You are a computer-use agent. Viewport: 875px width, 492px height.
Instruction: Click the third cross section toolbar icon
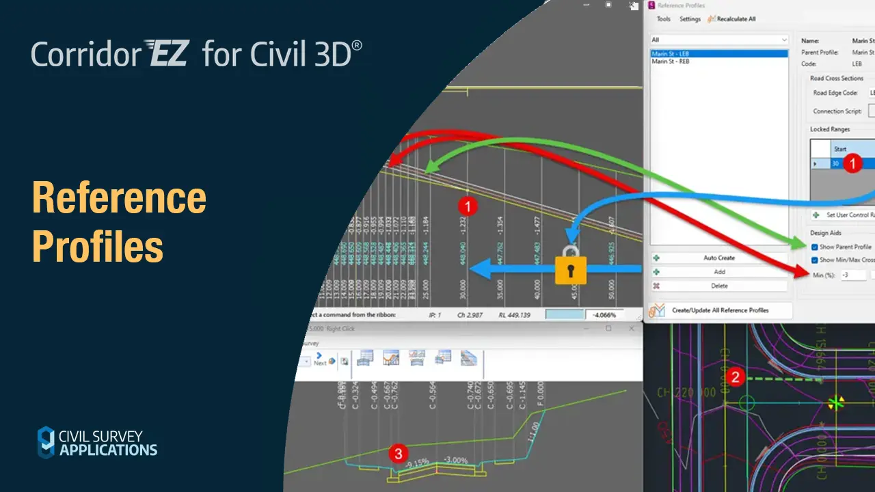[417, 357]
